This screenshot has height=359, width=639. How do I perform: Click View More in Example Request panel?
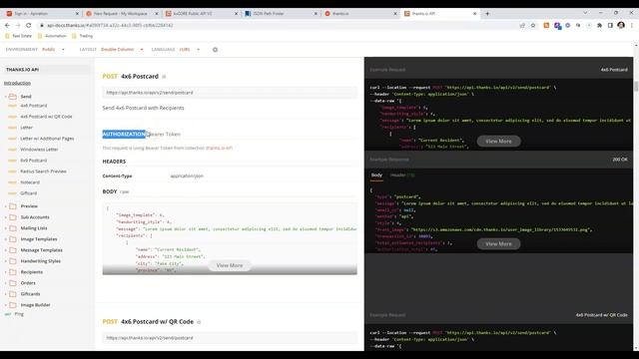498,142
